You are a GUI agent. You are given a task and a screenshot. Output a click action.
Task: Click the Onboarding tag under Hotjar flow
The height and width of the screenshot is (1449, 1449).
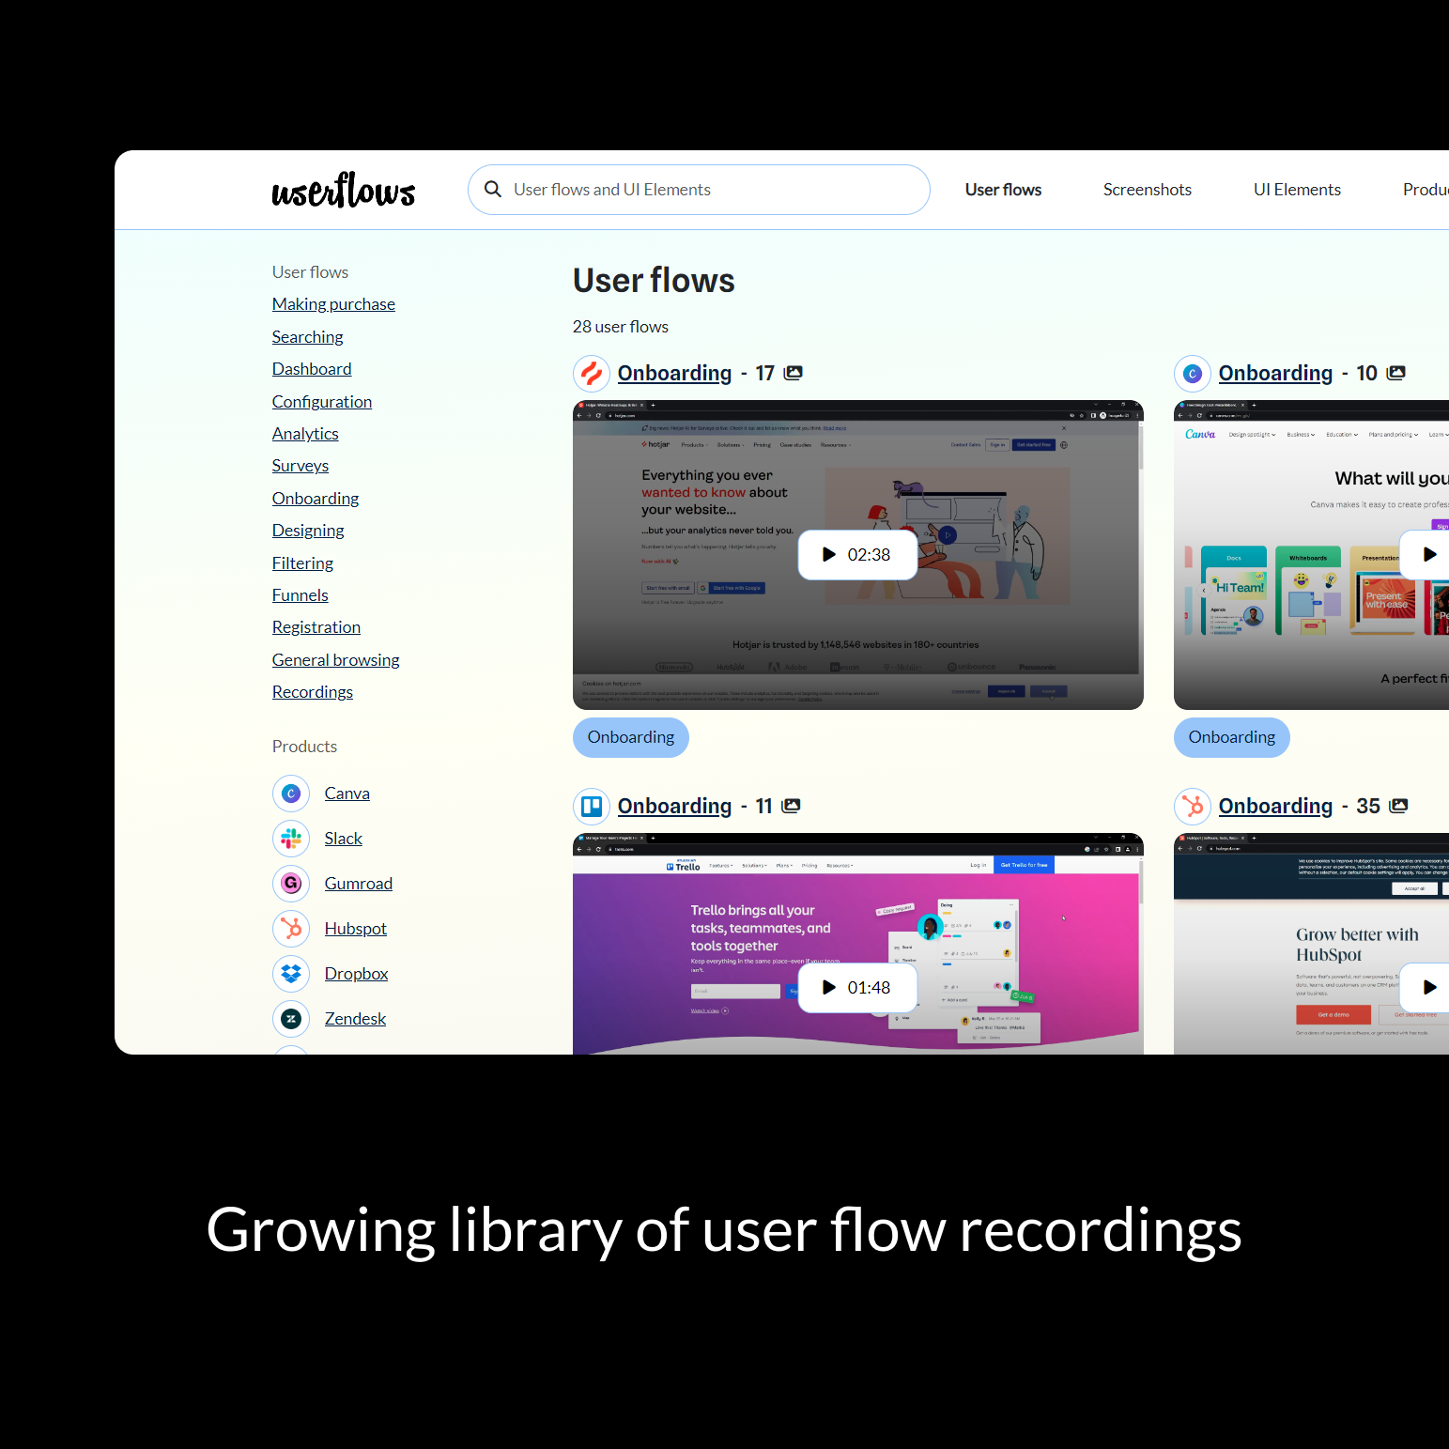631,737
